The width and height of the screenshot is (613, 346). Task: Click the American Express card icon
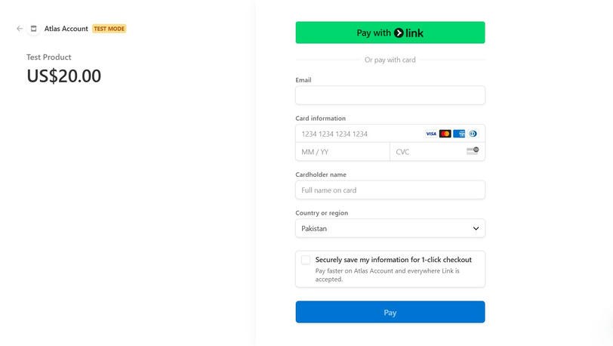[459, 134]
